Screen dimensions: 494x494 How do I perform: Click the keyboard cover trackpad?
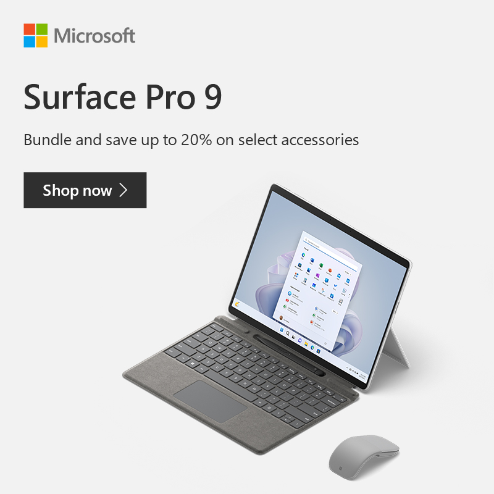point(211,401)
